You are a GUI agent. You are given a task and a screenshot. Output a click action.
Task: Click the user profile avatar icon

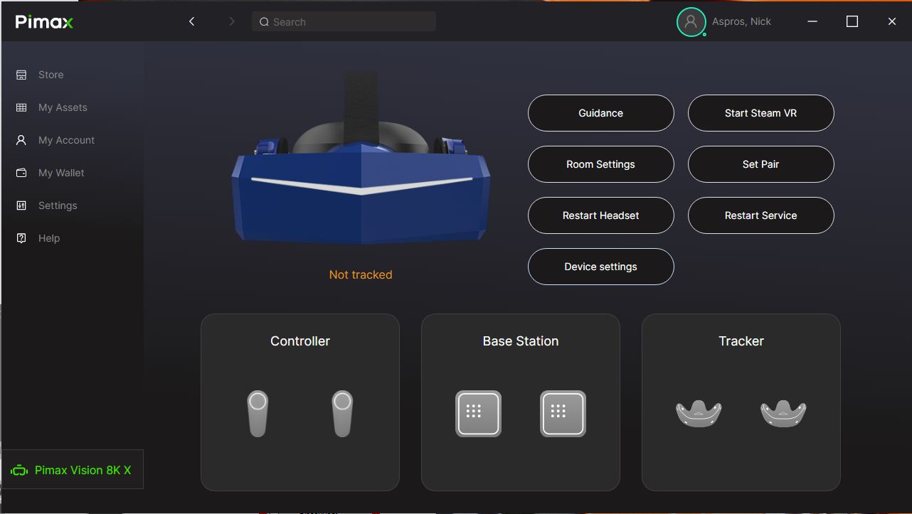click(690, 22)
